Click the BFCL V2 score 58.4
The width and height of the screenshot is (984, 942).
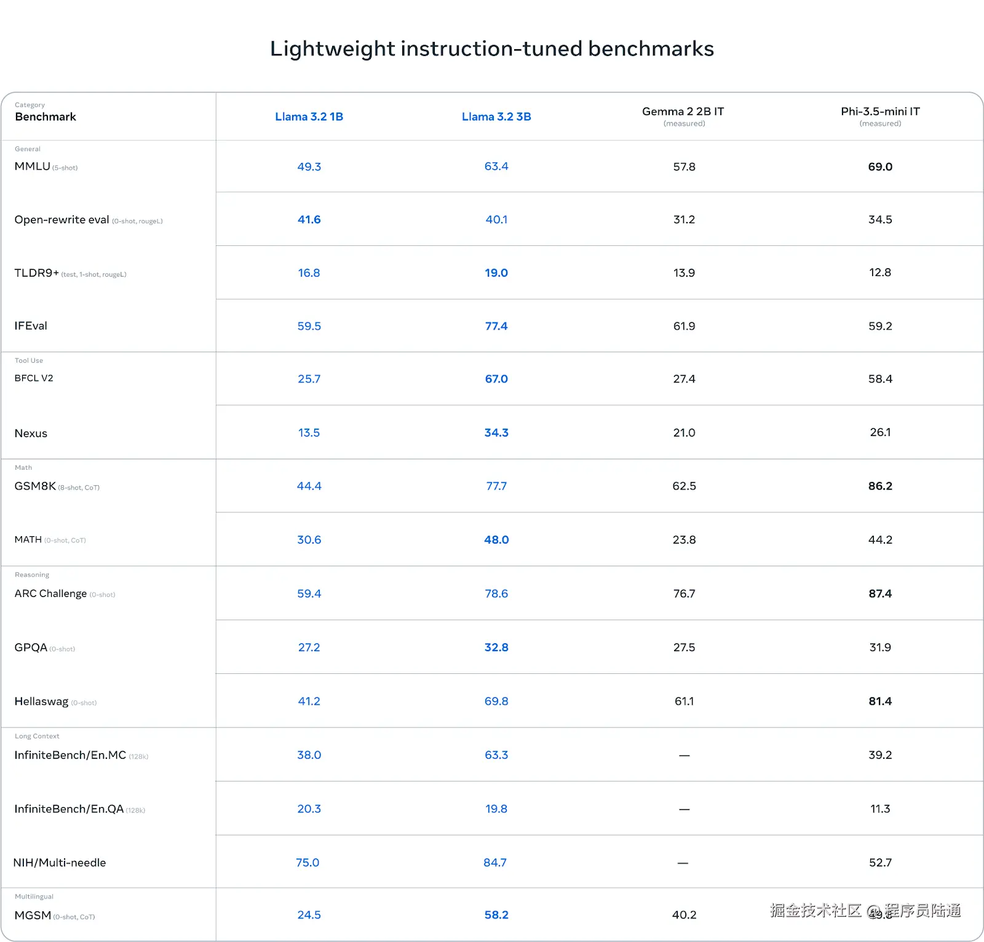point(880,379)
